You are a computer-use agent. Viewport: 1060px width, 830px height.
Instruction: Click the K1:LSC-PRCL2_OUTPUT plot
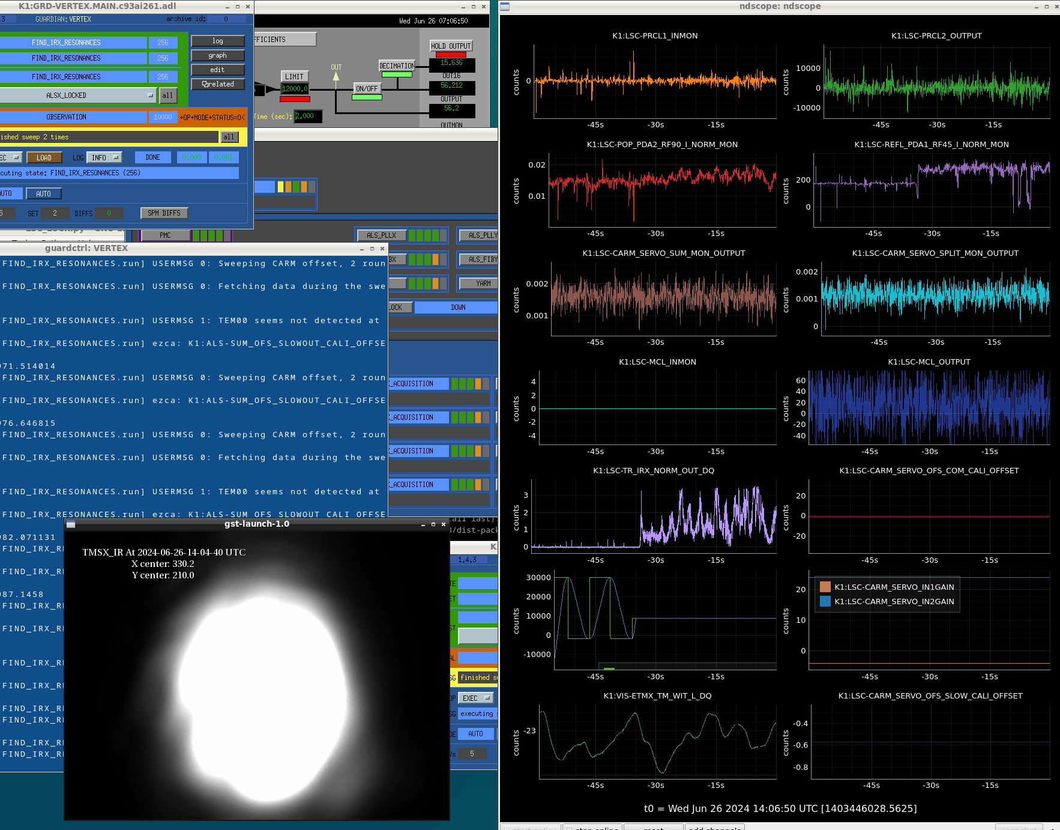[x=936, y=81]
